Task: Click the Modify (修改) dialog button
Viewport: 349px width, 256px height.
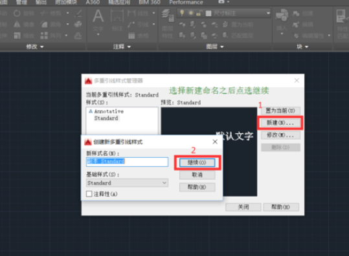Action: [280, 135]
